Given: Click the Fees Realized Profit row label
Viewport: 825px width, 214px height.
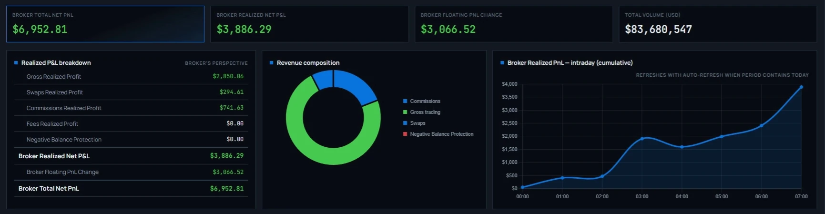Looking at the screenshot, I should 52,123.
